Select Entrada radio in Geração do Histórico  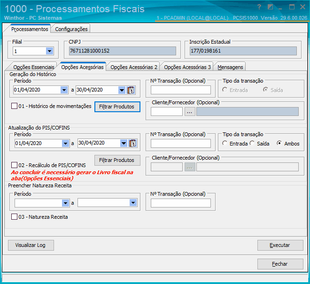225,90
